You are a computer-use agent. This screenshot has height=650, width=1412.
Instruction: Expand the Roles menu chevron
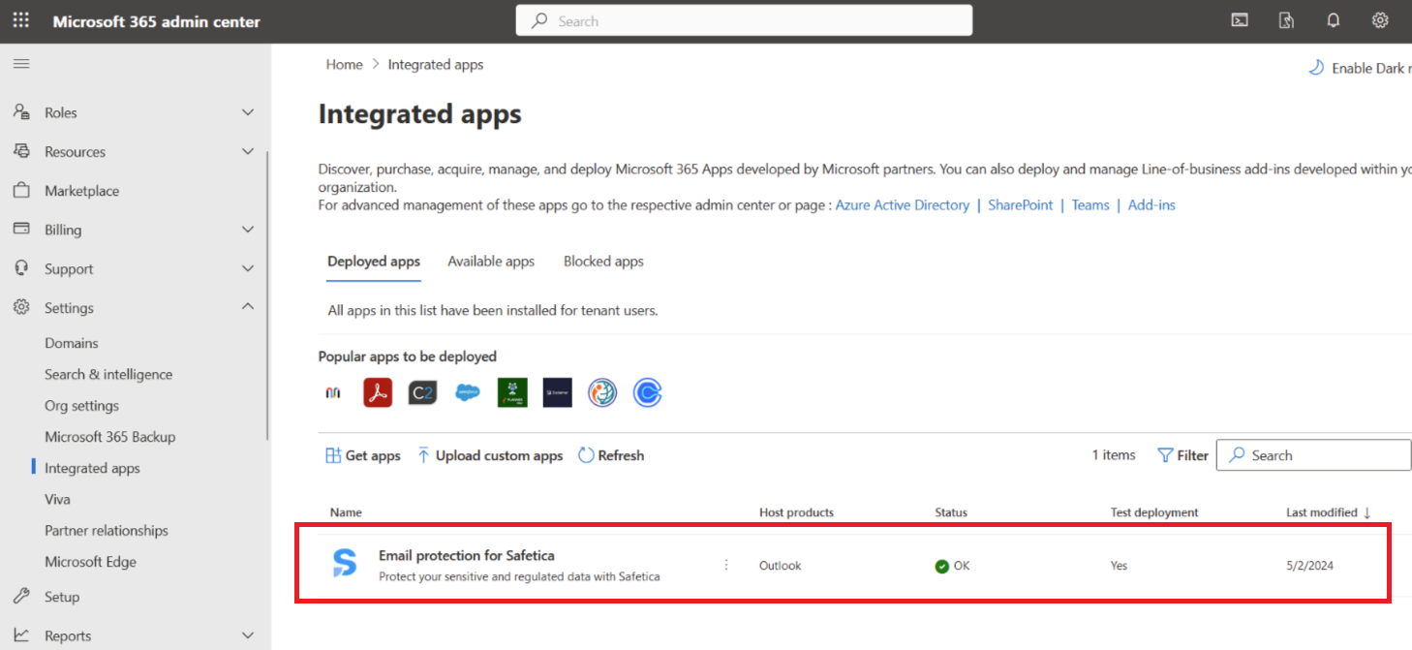click(x=248, y=112)
